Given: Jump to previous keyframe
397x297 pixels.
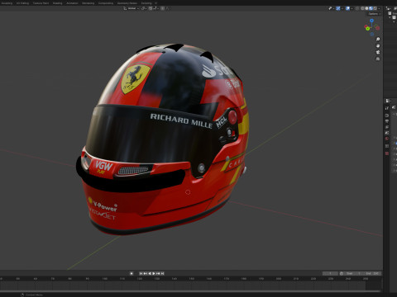Looking at the screenshot, I should click(145, 273).
